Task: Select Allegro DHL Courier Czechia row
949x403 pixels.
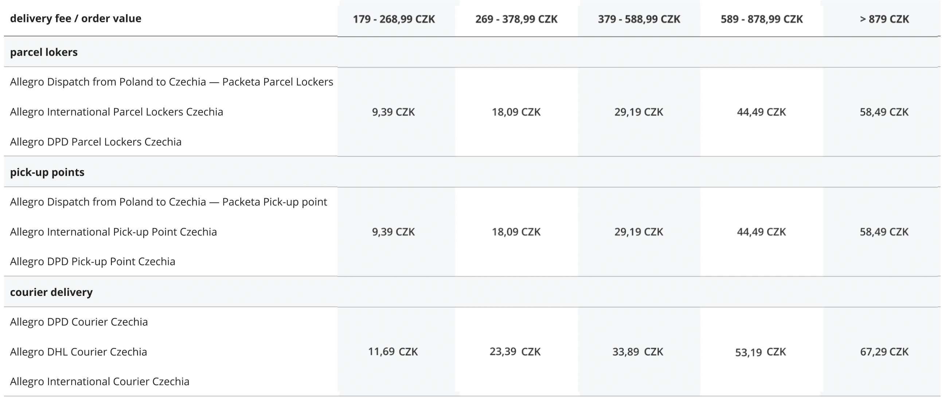Action: [x=78, y=352]
